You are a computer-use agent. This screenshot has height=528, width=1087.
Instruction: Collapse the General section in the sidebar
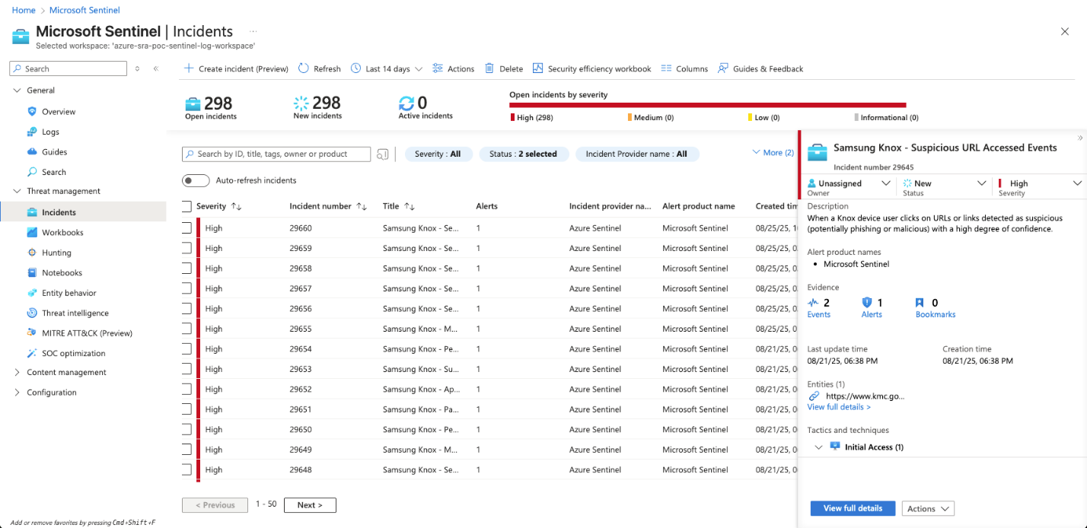pyautogui.click(x=17, y=90)
